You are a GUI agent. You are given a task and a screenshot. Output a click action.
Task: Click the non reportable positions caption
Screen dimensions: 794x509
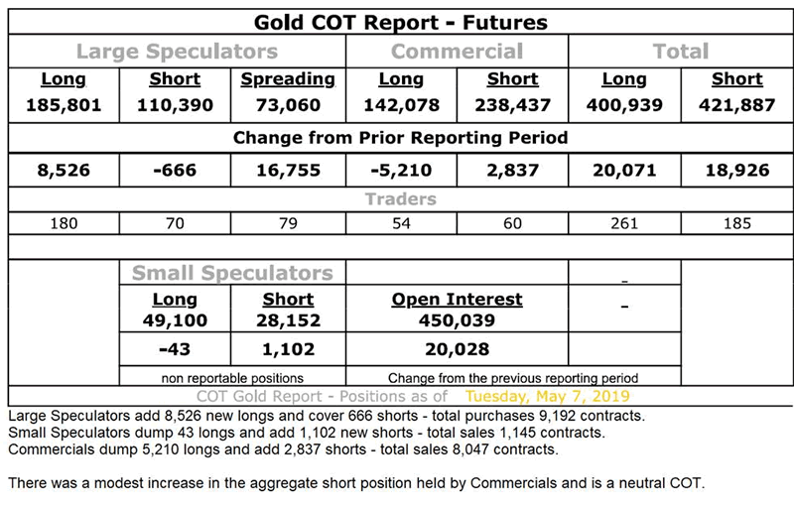(232, 377)
